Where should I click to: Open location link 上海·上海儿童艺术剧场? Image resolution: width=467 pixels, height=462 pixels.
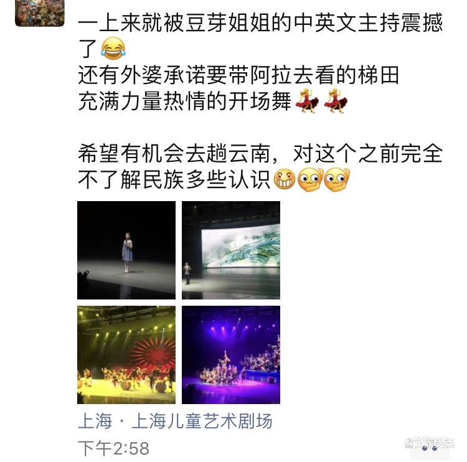point(175,421)
